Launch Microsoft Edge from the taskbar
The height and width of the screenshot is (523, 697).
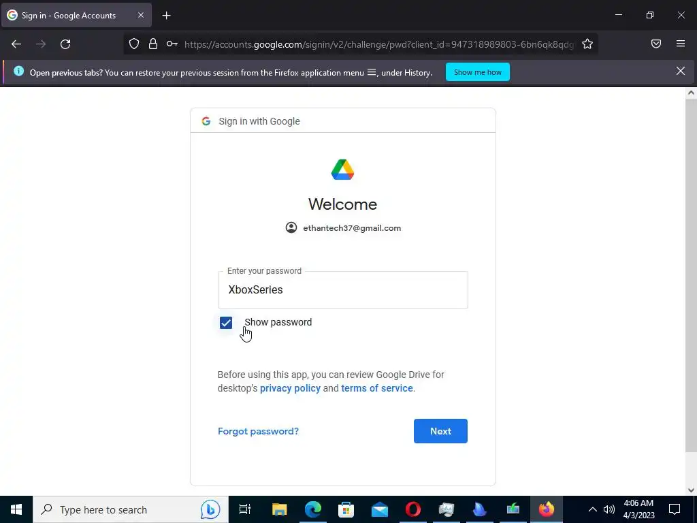point(313,509)
